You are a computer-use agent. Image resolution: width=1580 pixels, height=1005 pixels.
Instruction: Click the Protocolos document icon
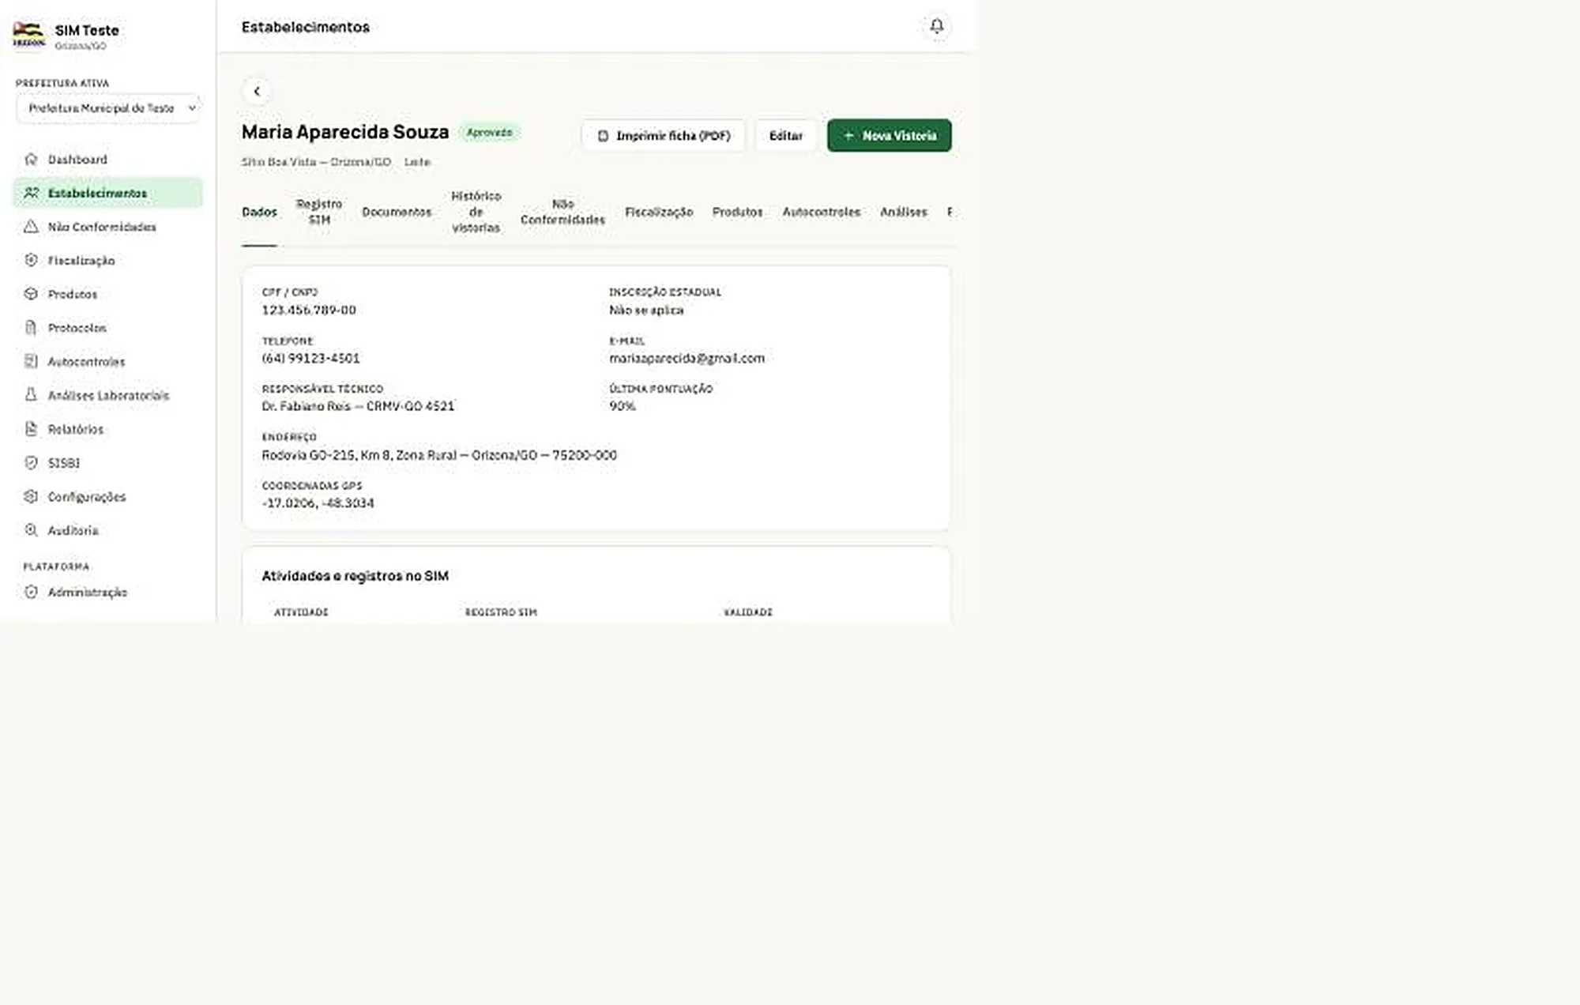[31, 327]
